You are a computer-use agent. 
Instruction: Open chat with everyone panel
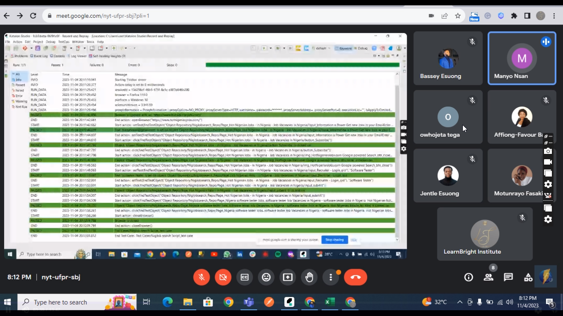(x=508, y=277)
